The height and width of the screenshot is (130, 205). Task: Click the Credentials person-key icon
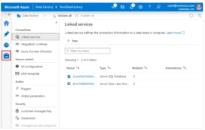(17, 118)
